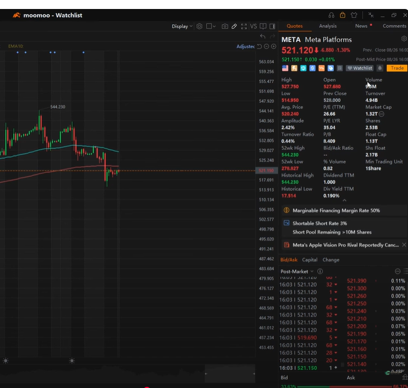
Task: Click the 544.230 chart high label
Action: tap(58, 107)
